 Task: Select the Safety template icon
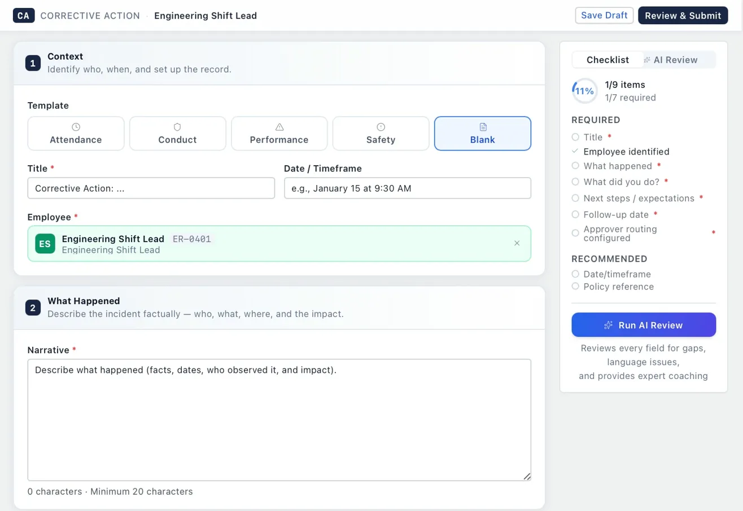tap(381, 127)
